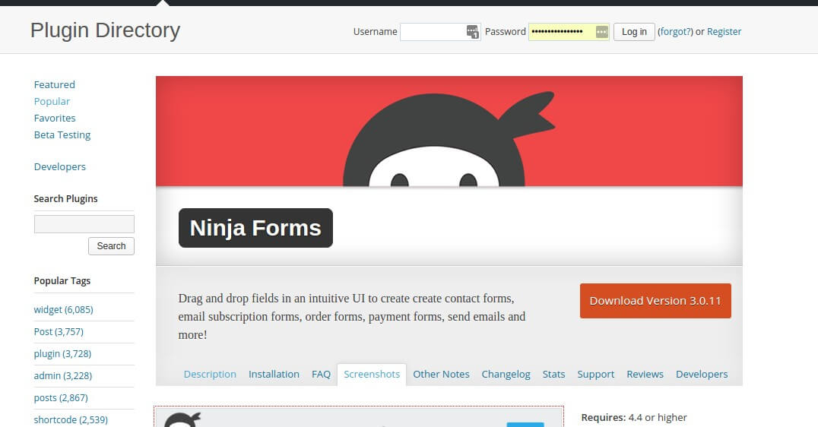
Task: Switch to the FAQ tab
Action: point(321,375)
